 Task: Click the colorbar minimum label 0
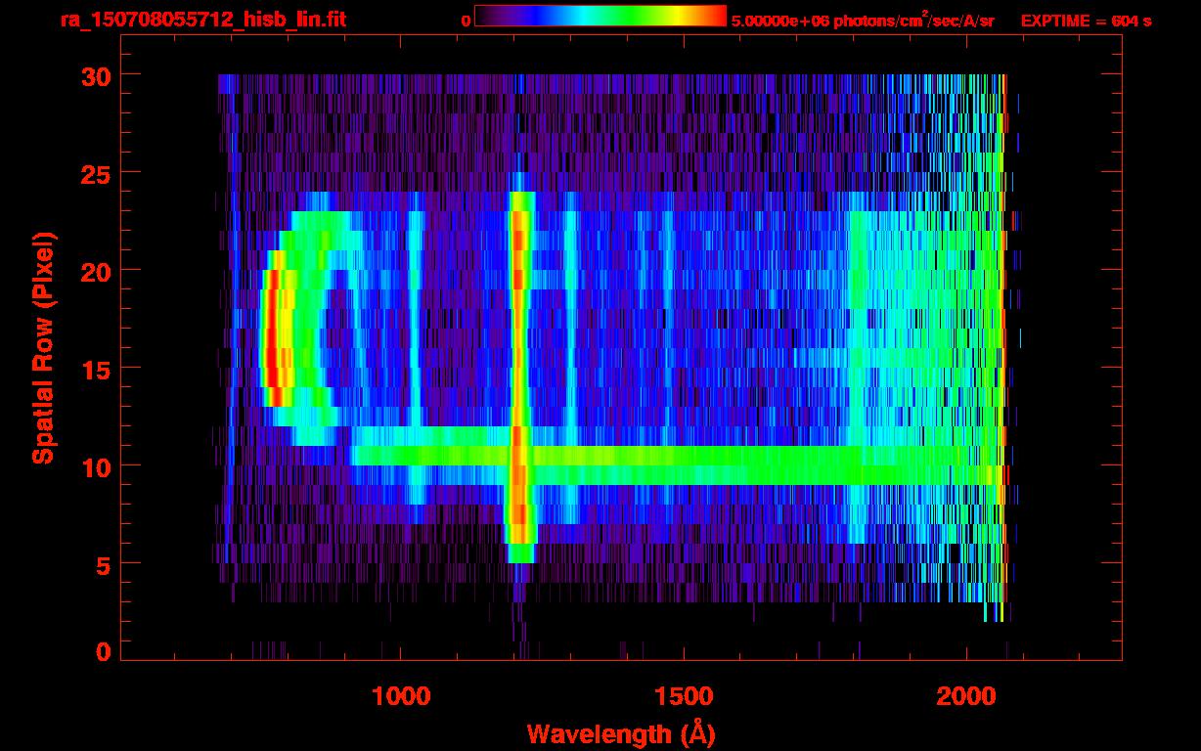466,21
